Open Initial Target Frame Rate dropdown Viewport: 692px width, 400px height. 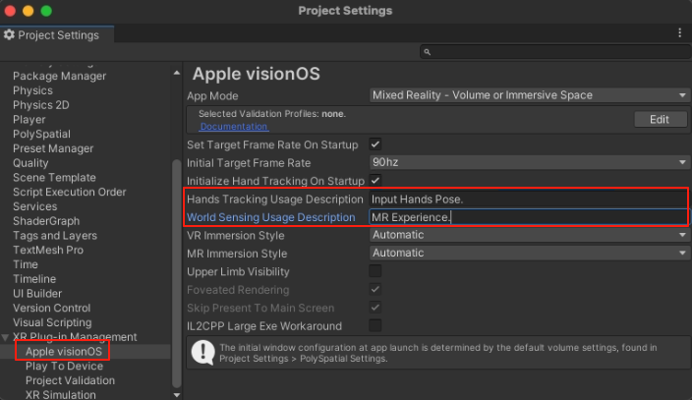coord(529,162)
